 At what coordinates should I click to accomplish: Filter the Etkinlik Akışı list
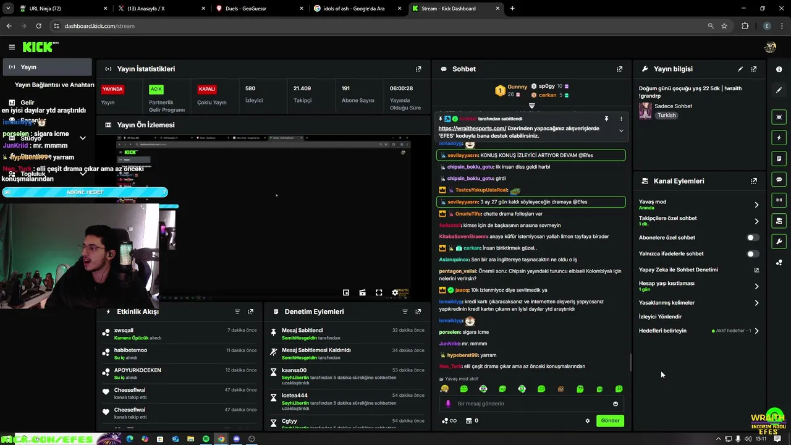coord(237,311)
